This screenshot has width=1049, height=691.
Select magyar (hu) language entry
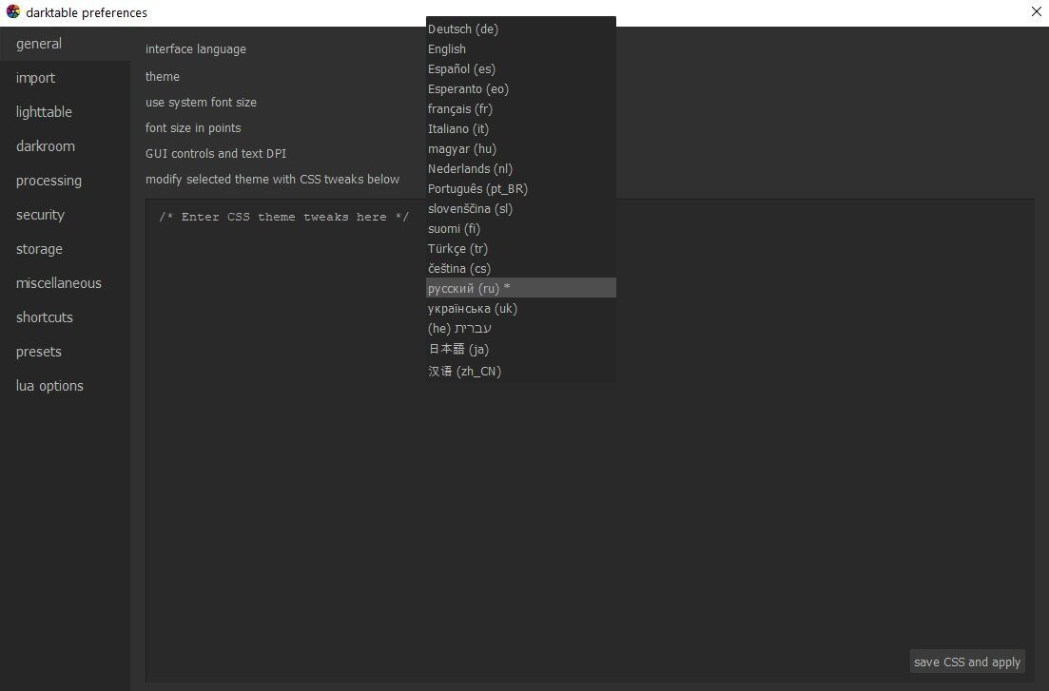tap(520, 149)
